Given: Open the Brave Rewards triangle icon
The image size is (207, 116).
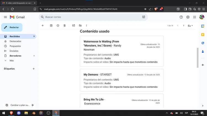Looking at the screenshot, I should (161, 9).
